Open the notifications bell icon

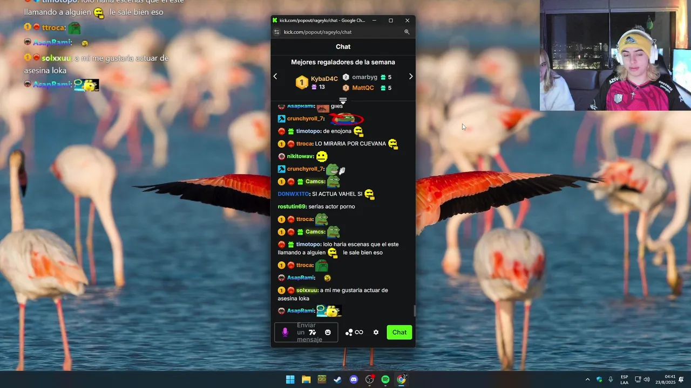click(681, 379)
